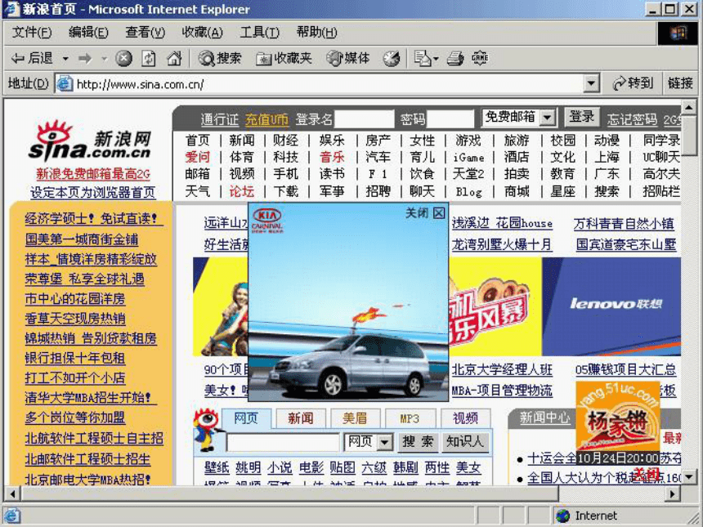Click horizontal scrollbar left arrow

(x=12, y=494)
